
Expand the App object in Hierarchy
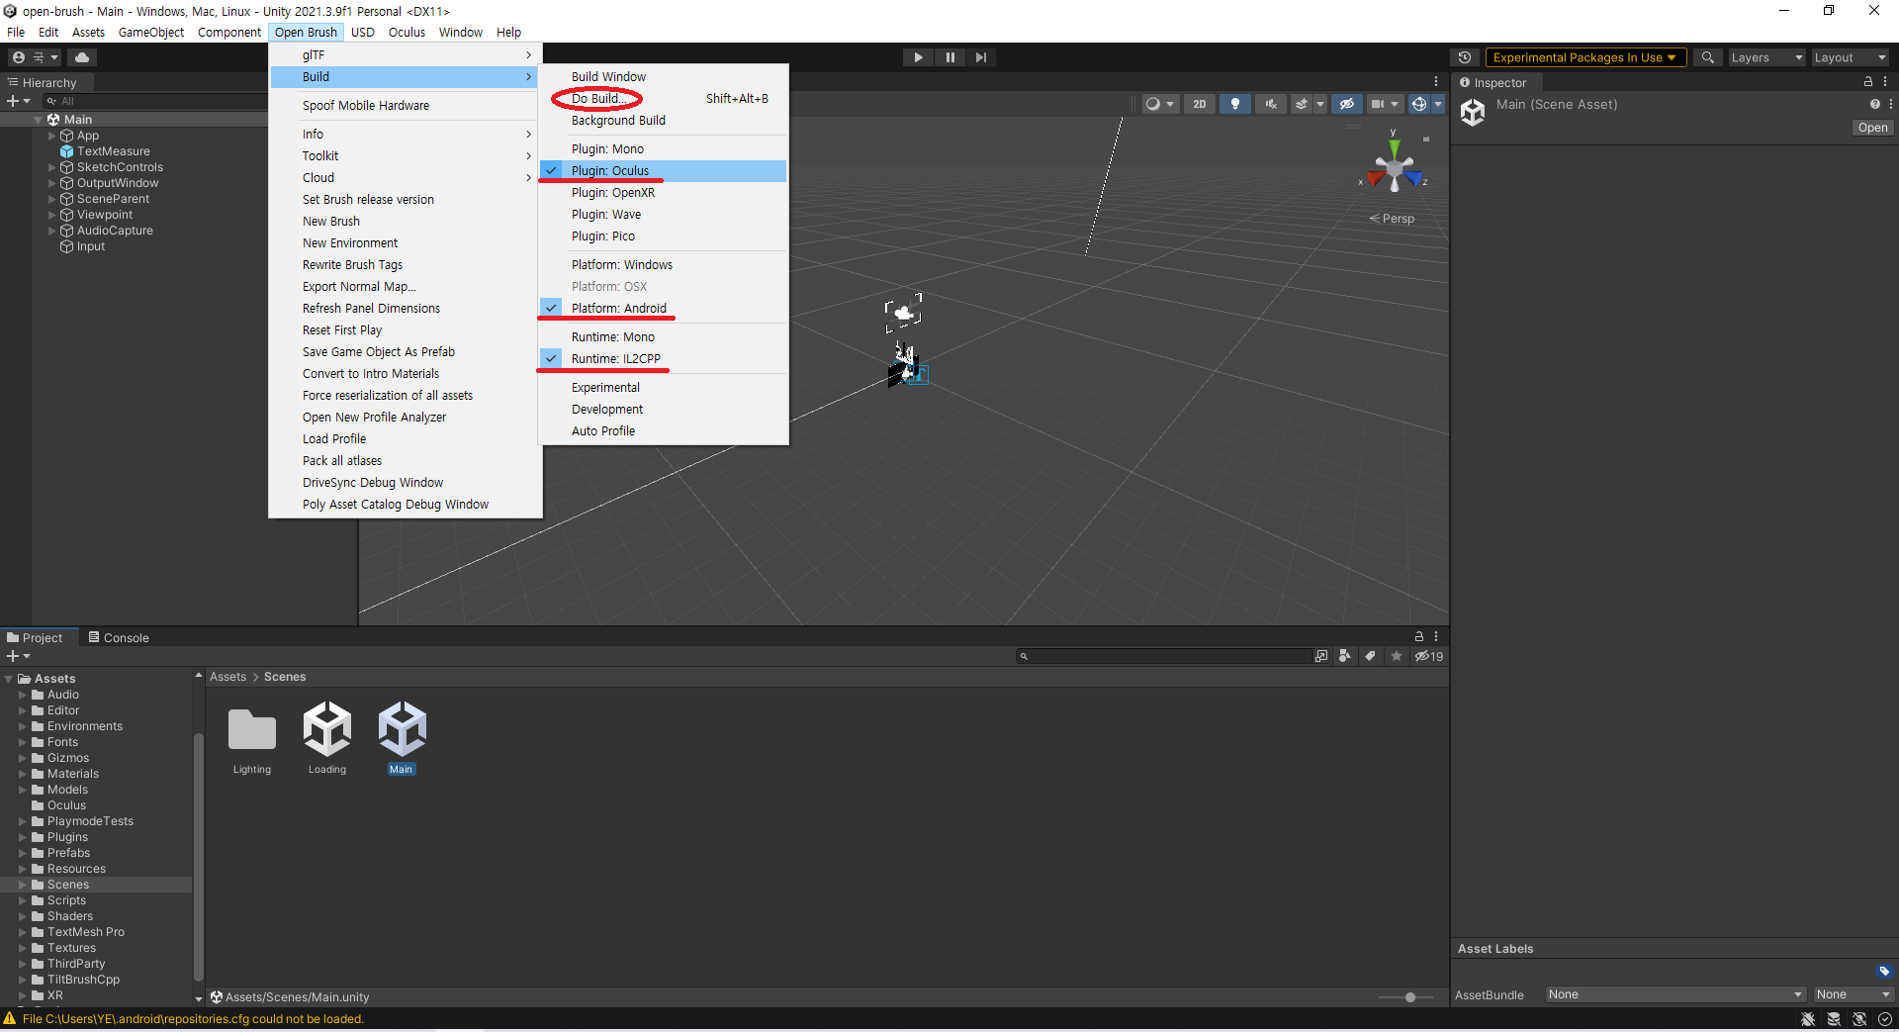click(52, 136)
